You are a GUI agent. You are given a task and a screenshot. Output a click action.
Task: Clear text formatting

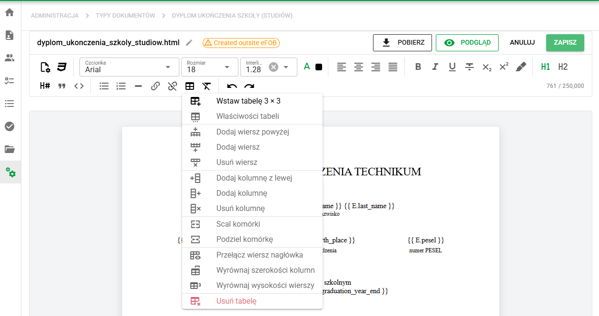[x=206, y=86]
